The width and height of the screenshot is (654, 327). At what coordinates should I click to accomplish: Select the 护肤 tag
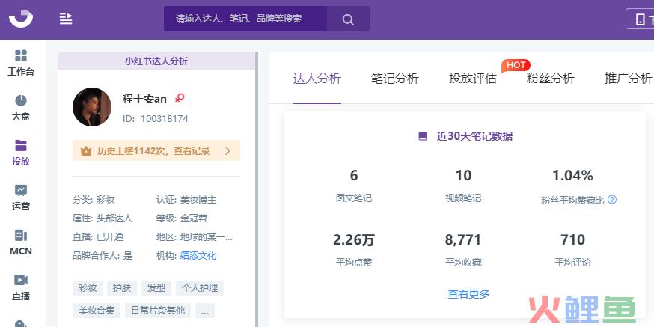click(x=122, y=288)
